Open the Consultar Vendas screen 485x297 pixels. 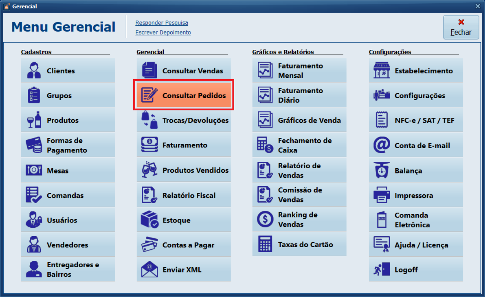coord(184,71)
